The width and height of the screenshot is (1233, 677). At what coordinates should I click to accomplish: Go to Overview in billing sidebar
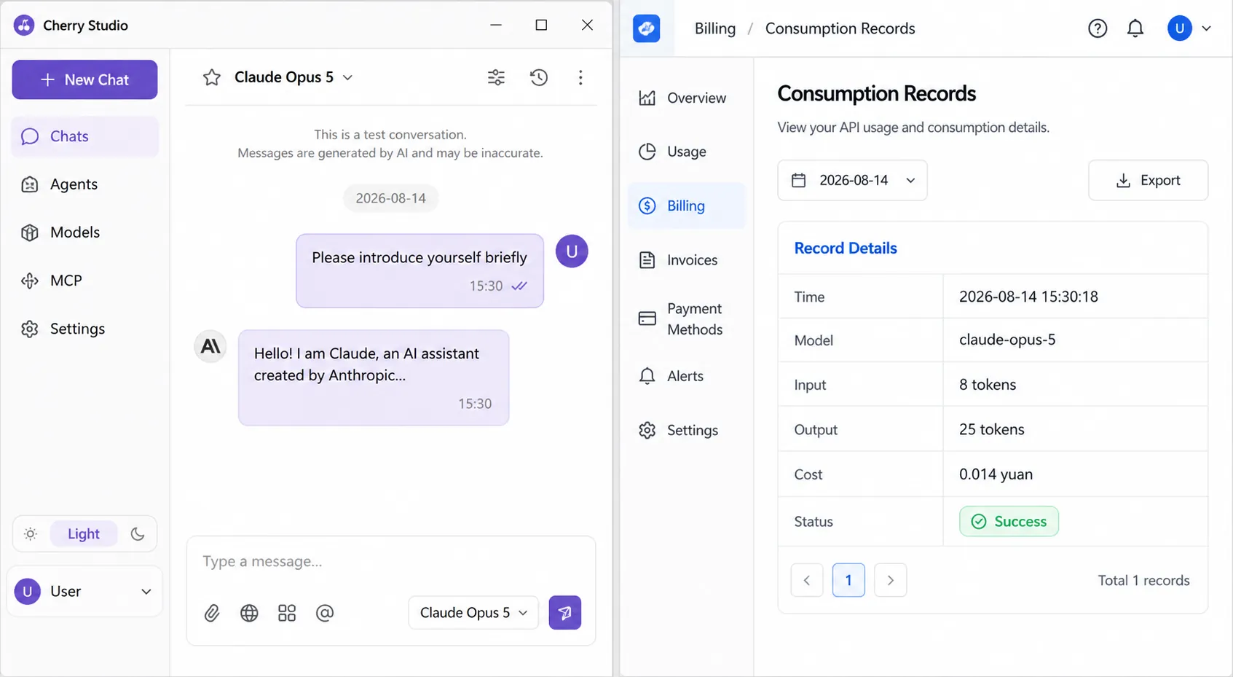686,98
